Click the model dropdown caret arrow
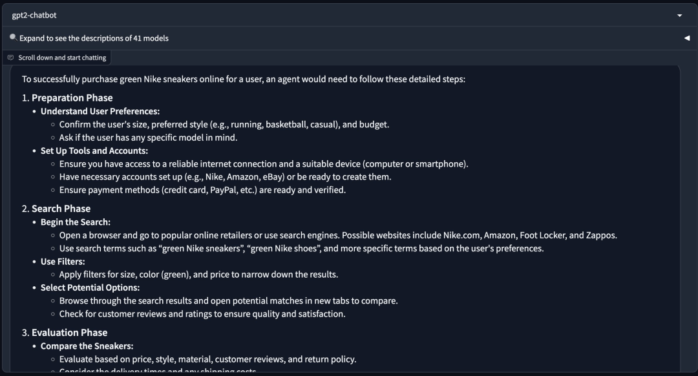The image size is (698, 376). coord(679,16)
